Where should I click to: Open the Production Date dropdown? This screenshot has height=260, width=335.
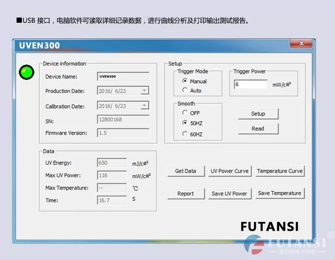coord(145,91)
